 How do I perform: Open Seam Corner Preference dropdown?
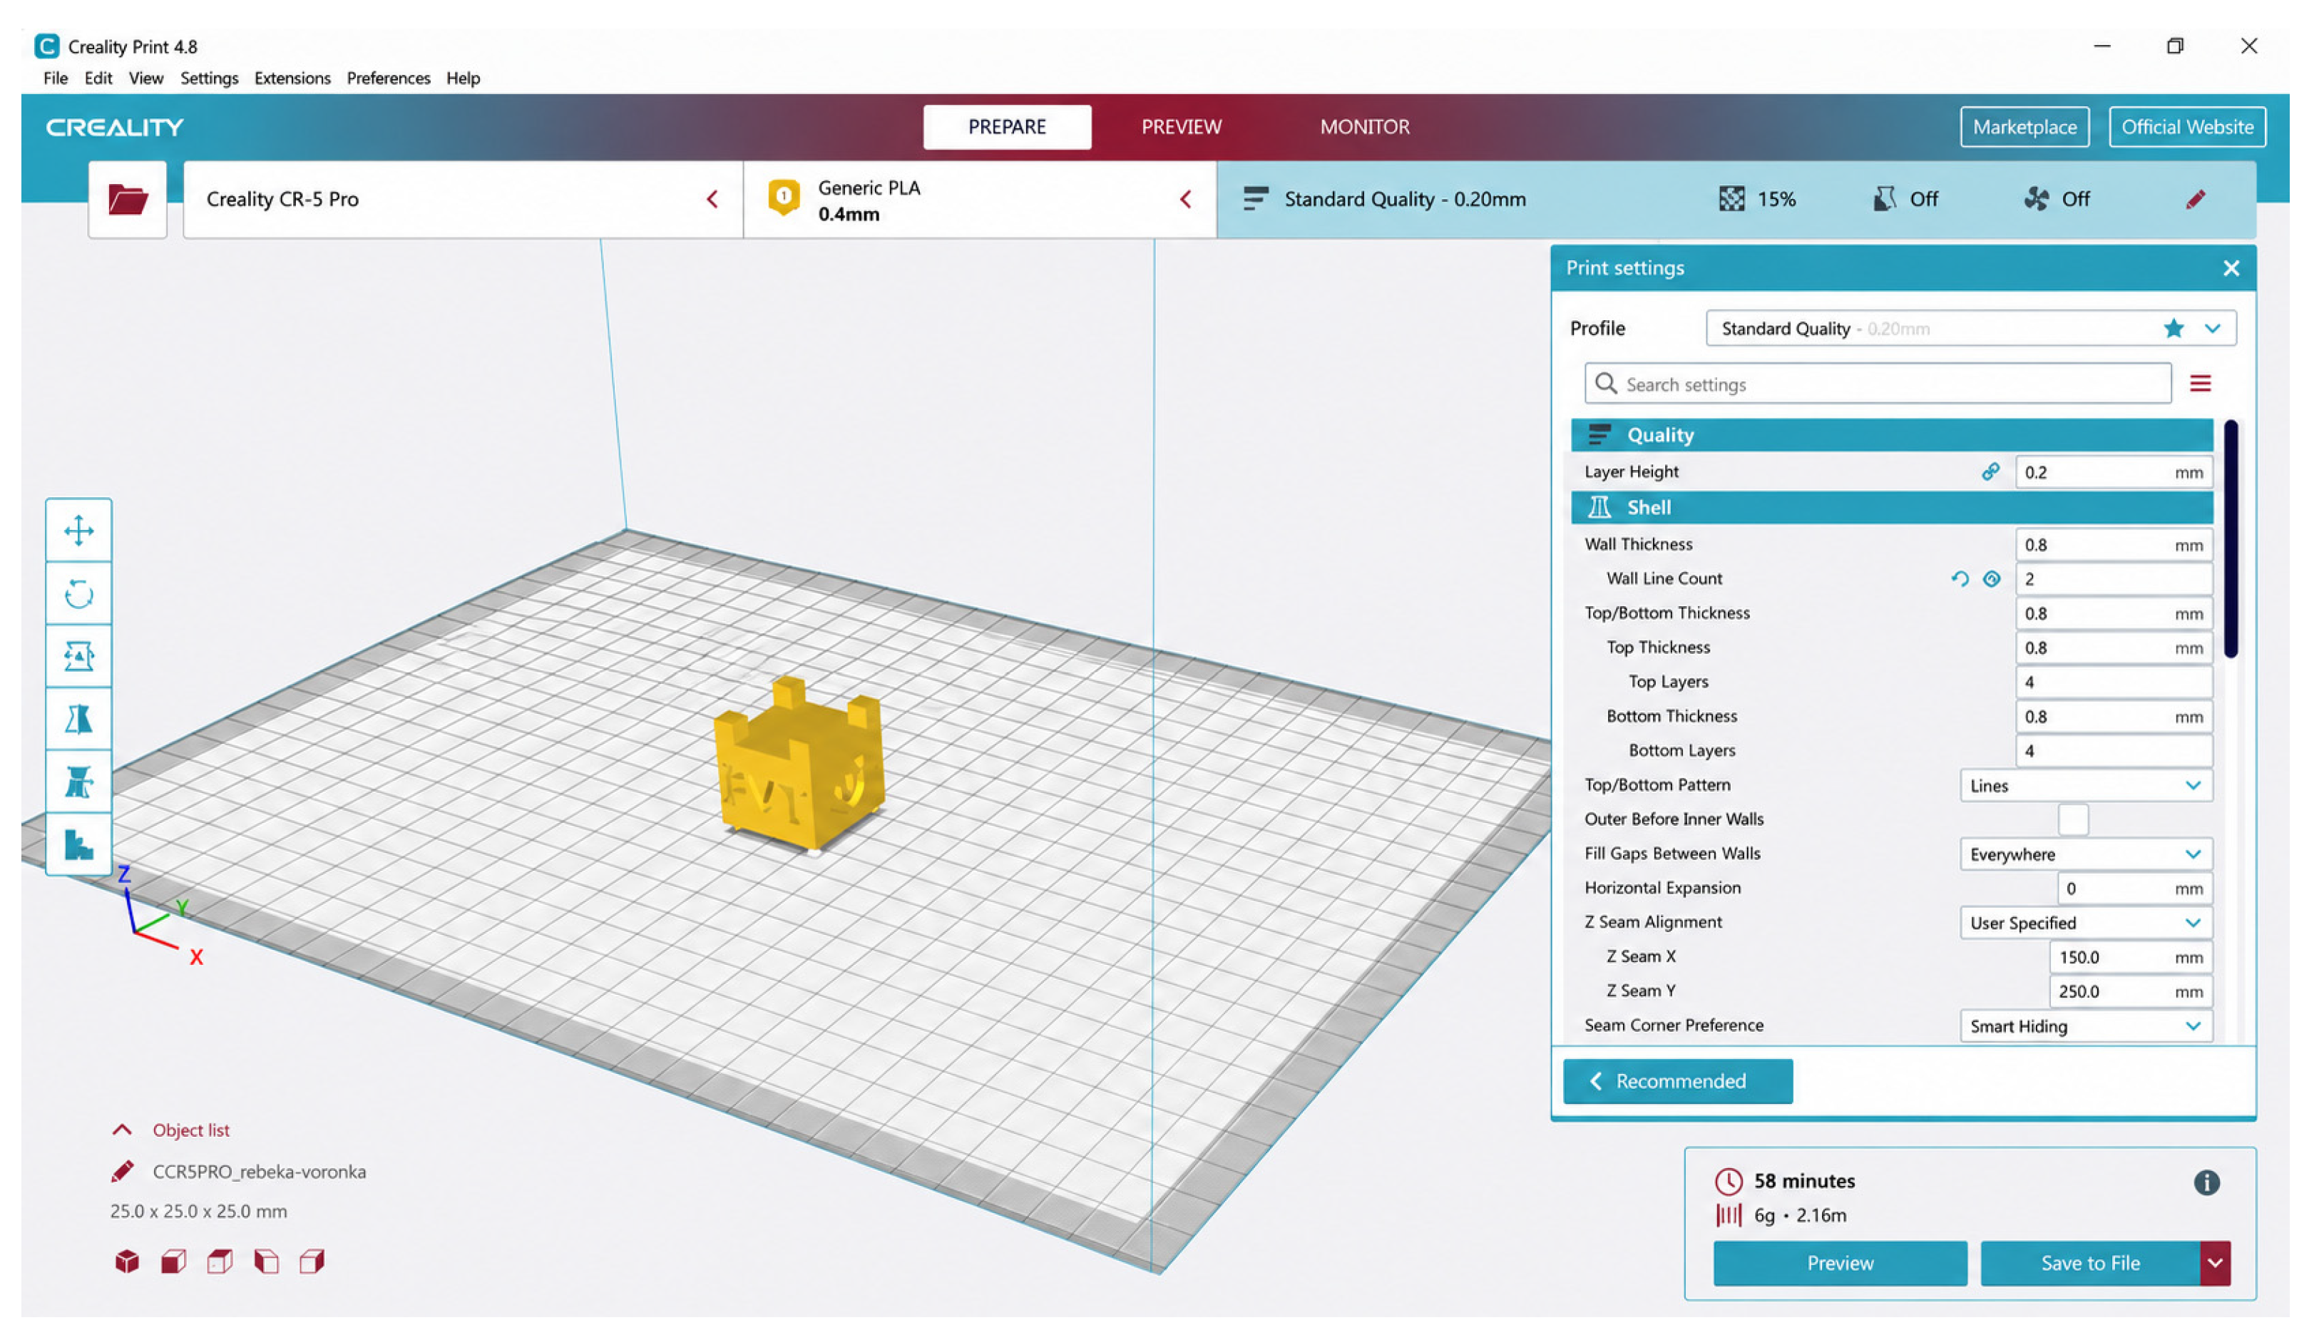2087,1026
